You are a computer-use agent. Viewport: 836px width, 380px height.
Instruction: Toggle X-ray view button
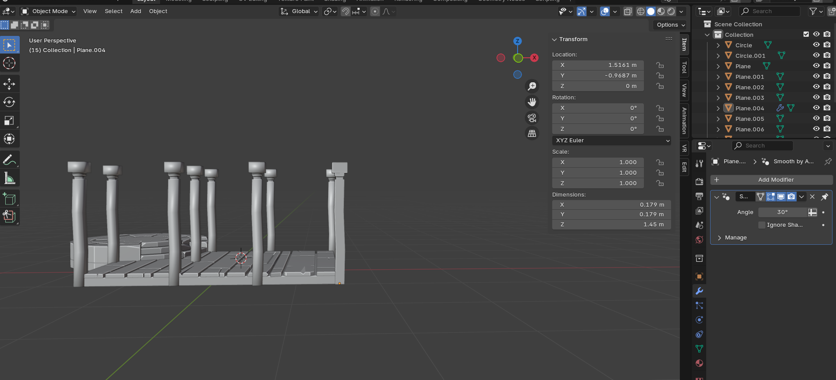coord(628,12)
